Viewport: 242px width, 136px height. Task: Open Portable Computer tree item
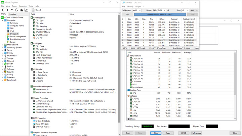tap(18, 39)
